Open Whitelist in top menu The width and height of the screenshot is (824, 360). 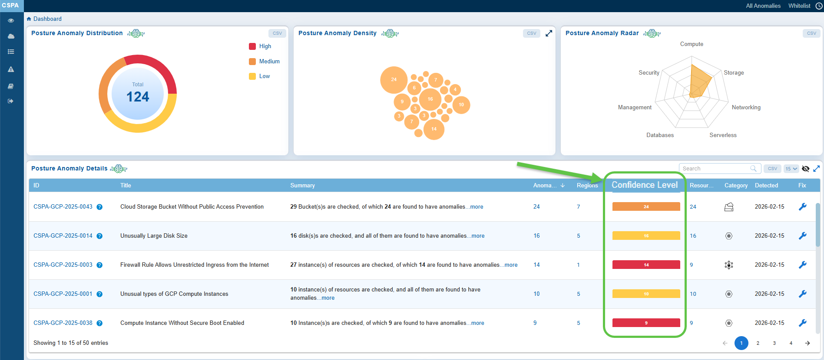pos(799,6)
